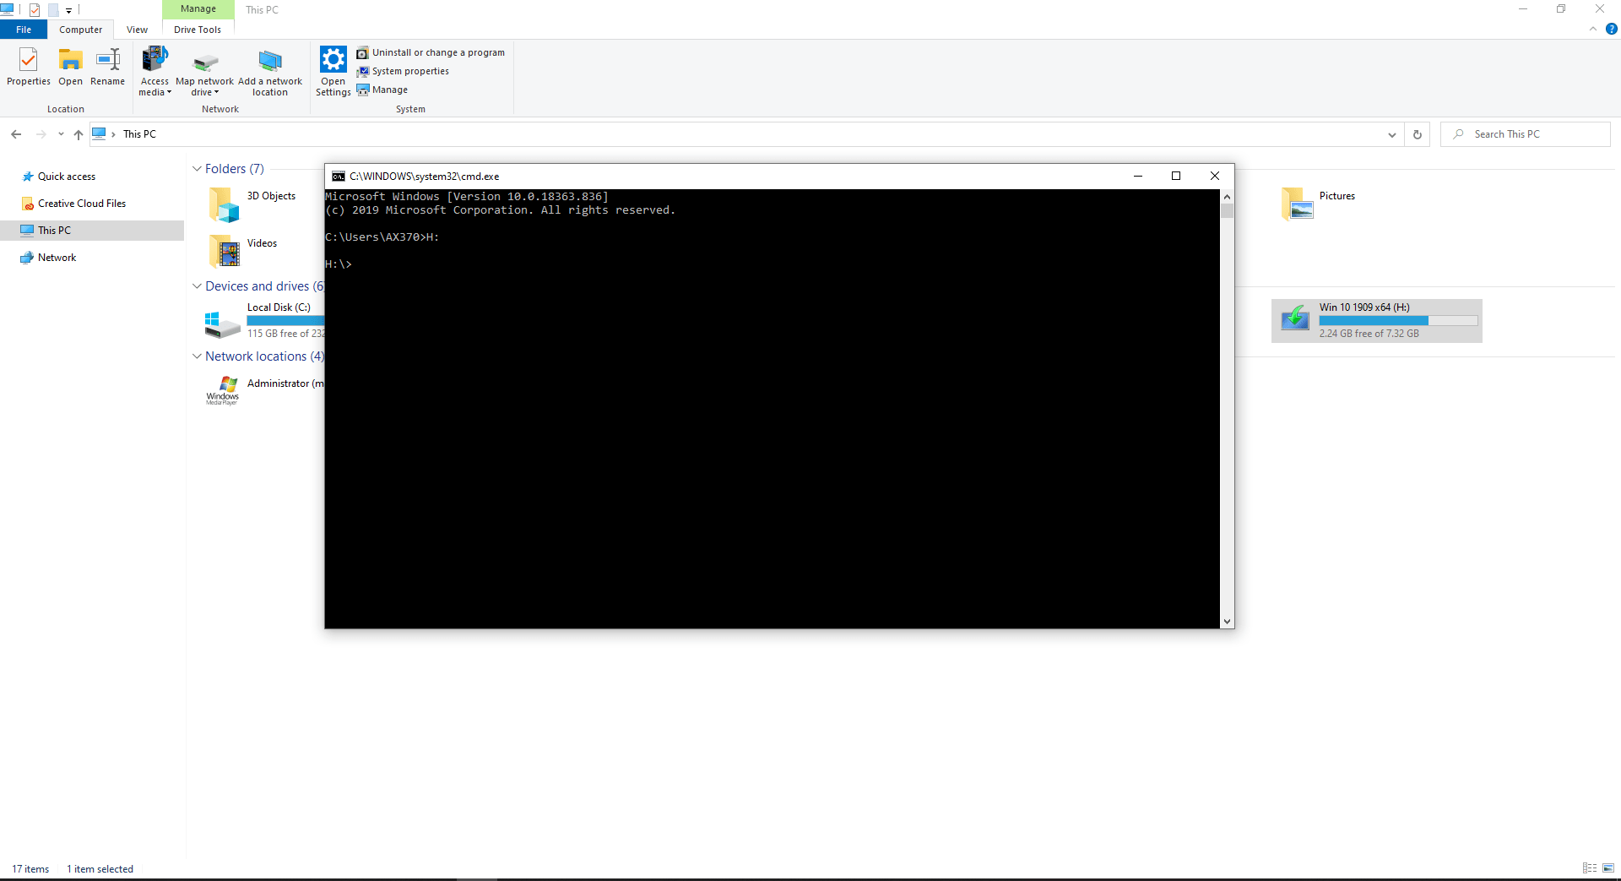Open Explorer Help question mark icon

pos(1611,29)
